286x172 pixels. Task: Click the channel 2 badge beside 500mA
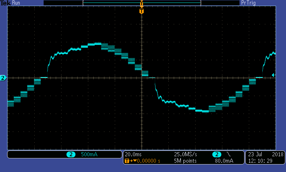pyautogui.click(x=70, y=154)
